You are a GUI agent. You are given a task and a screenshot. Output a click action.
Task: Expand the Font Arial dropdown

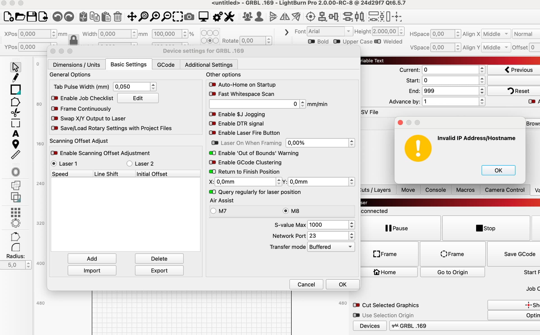[x=348, y=31]
